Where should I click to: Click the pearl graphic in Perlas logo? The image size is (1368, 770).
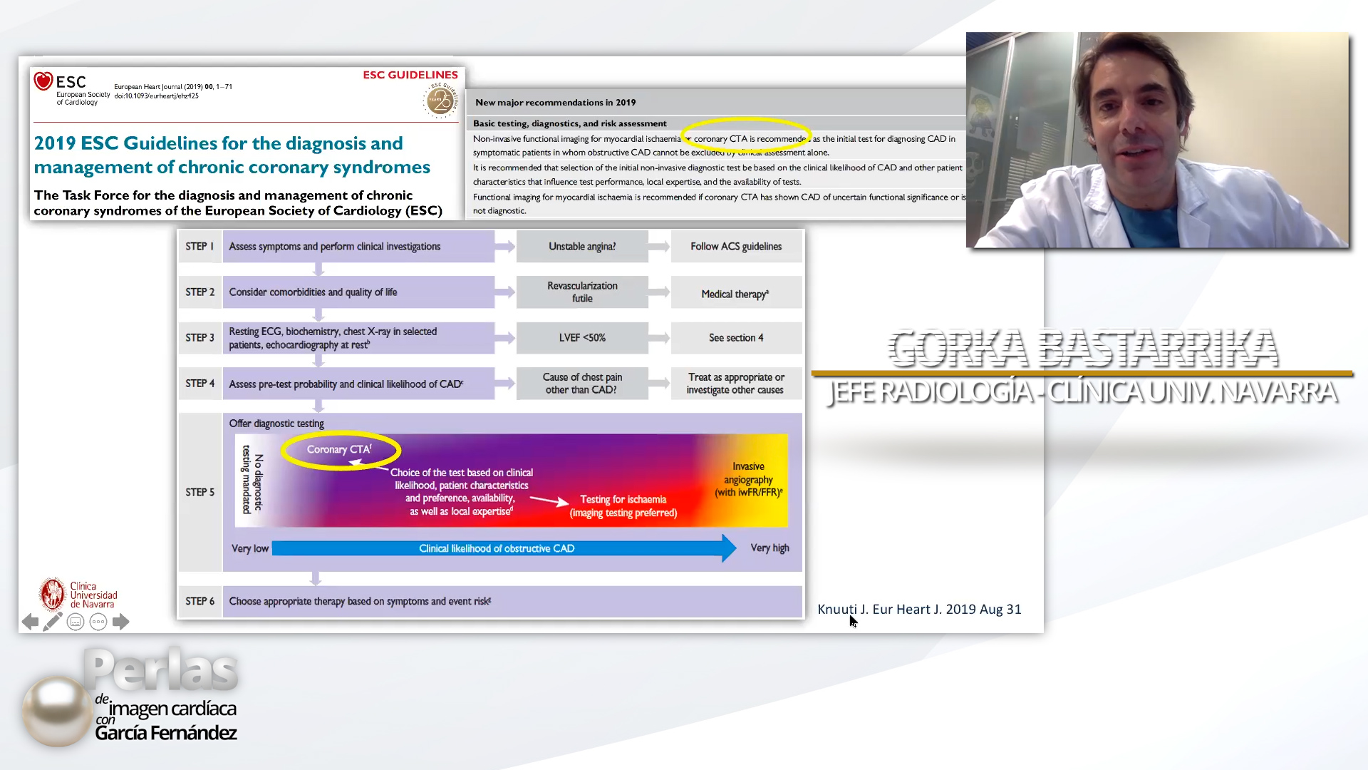click(57, 710)
